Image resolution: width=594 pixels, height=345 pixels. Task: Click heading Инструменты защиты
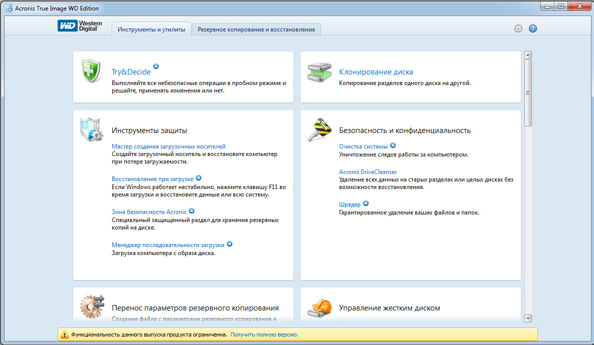coord(149,130)
